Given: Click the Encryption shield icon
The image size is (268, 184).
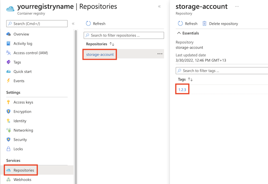Looking at the screenshot, I should 8,111.
